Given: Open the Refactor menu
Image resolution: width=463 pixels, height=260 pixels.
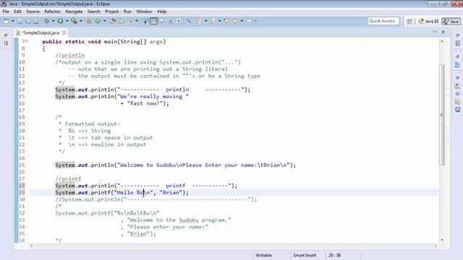Looking at the screenshot, I should point(52,12).
